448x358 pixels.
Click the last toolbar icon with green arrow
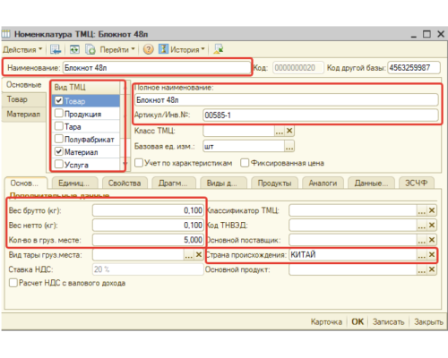tap(219, 49)
